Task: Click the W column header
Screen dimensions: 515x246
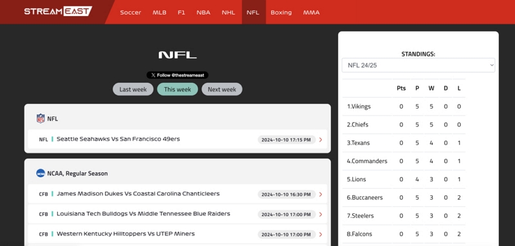Action: tap(431, 88)
